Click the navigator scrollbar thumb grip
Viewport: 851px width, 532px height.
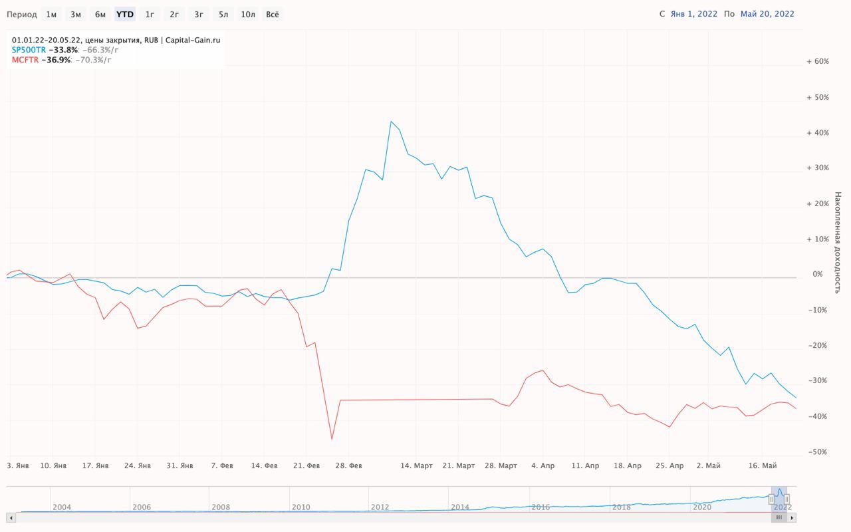[779, 517]
